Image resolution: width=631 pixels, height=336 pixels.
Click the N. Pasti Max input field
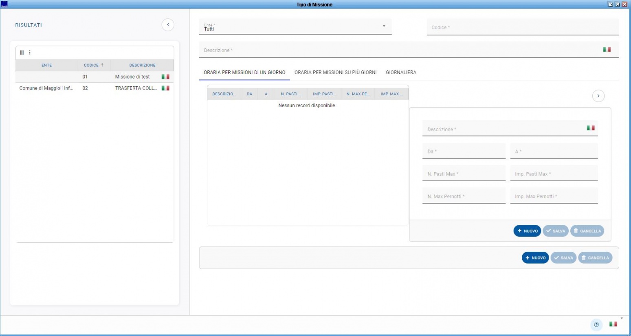(x=464, y=174)
